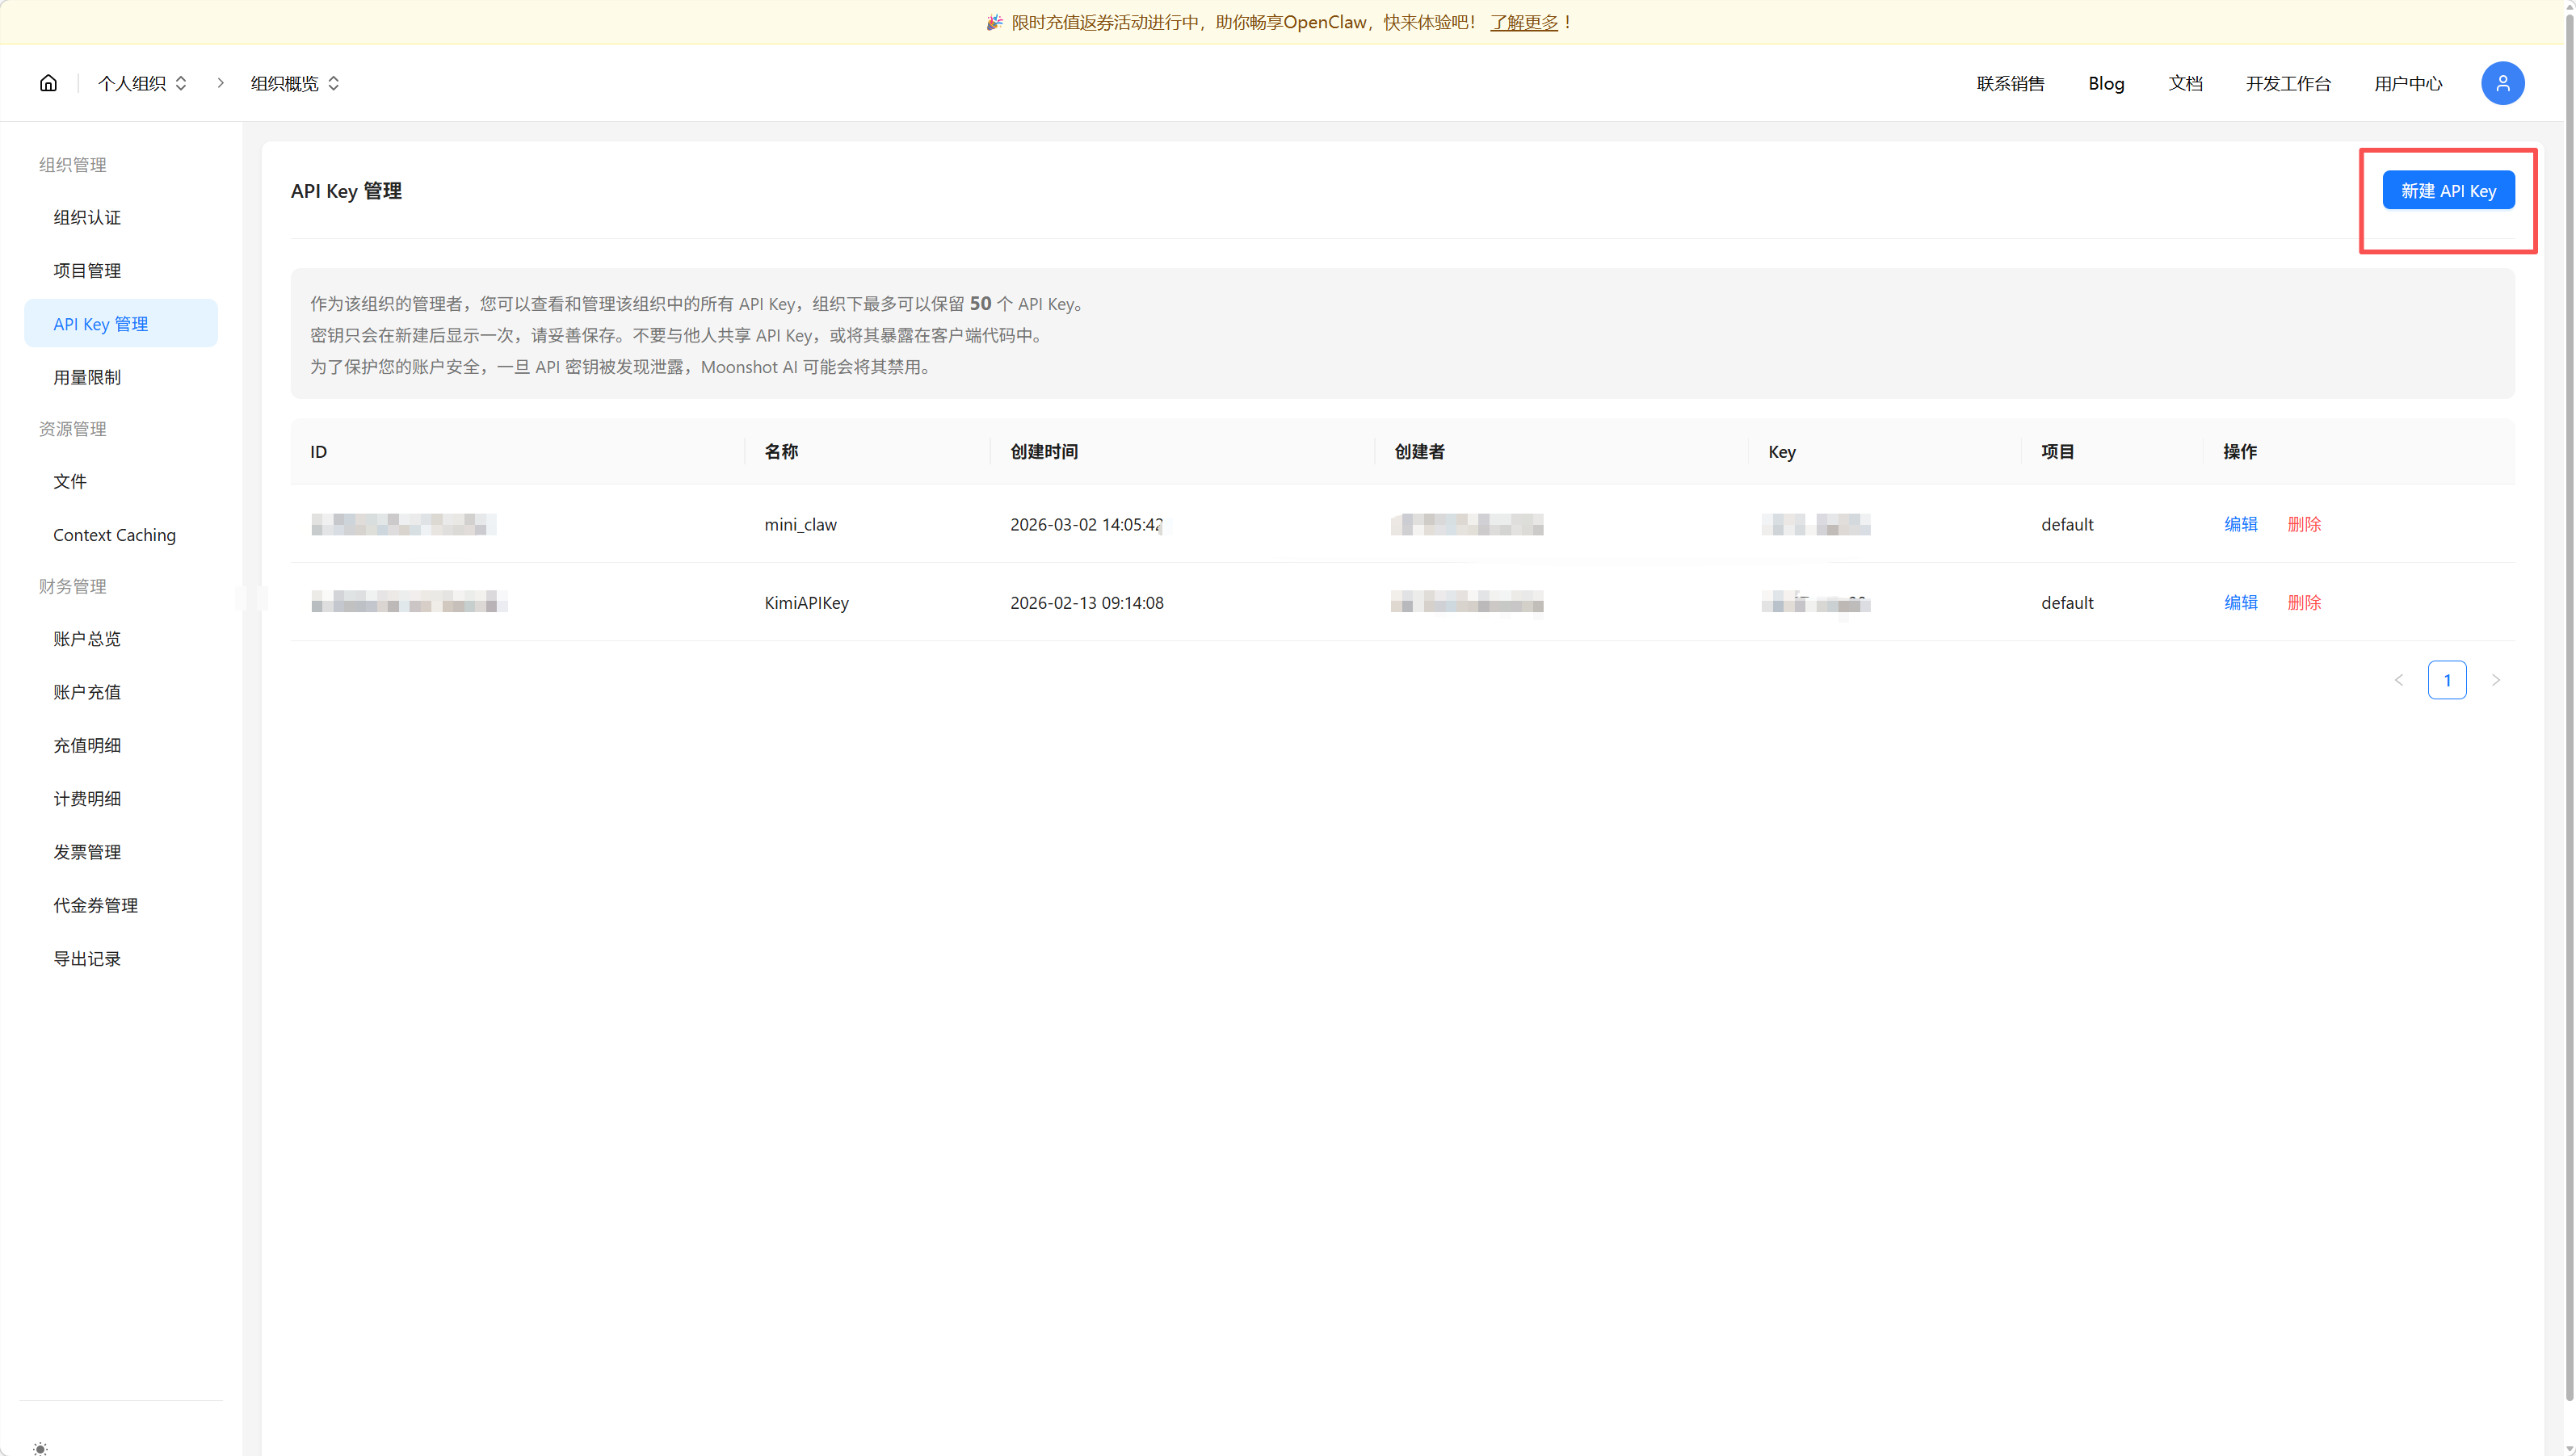Open 账户充值 page
The height and width of the screenshot is (1456, 2576).
[87, 692]
